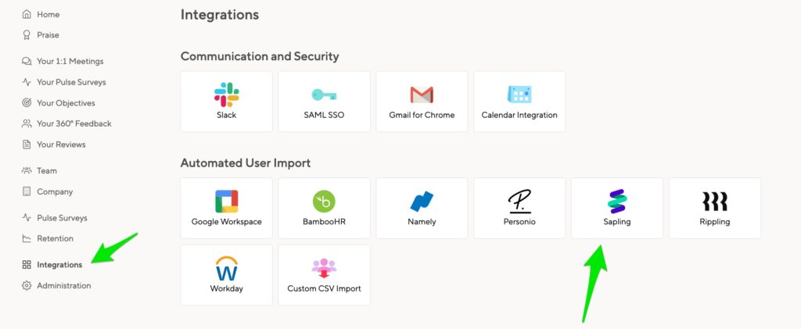Open the Rippling integration
Image resolution: width=801 pixels, height=329 pixels.
pyautogui.click(x=715, y=208)
